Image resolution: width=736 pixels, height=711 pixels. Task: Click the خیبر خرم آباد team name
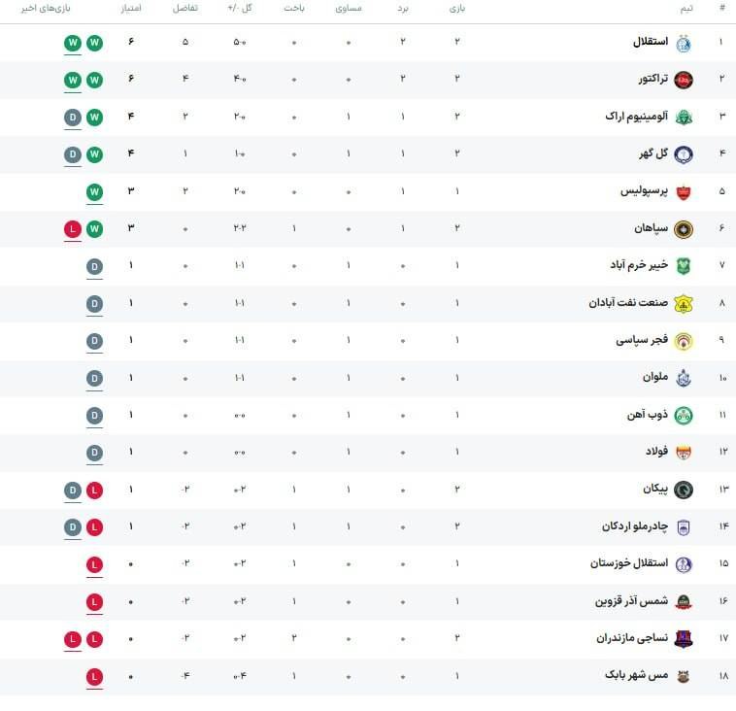click(639, 265)
